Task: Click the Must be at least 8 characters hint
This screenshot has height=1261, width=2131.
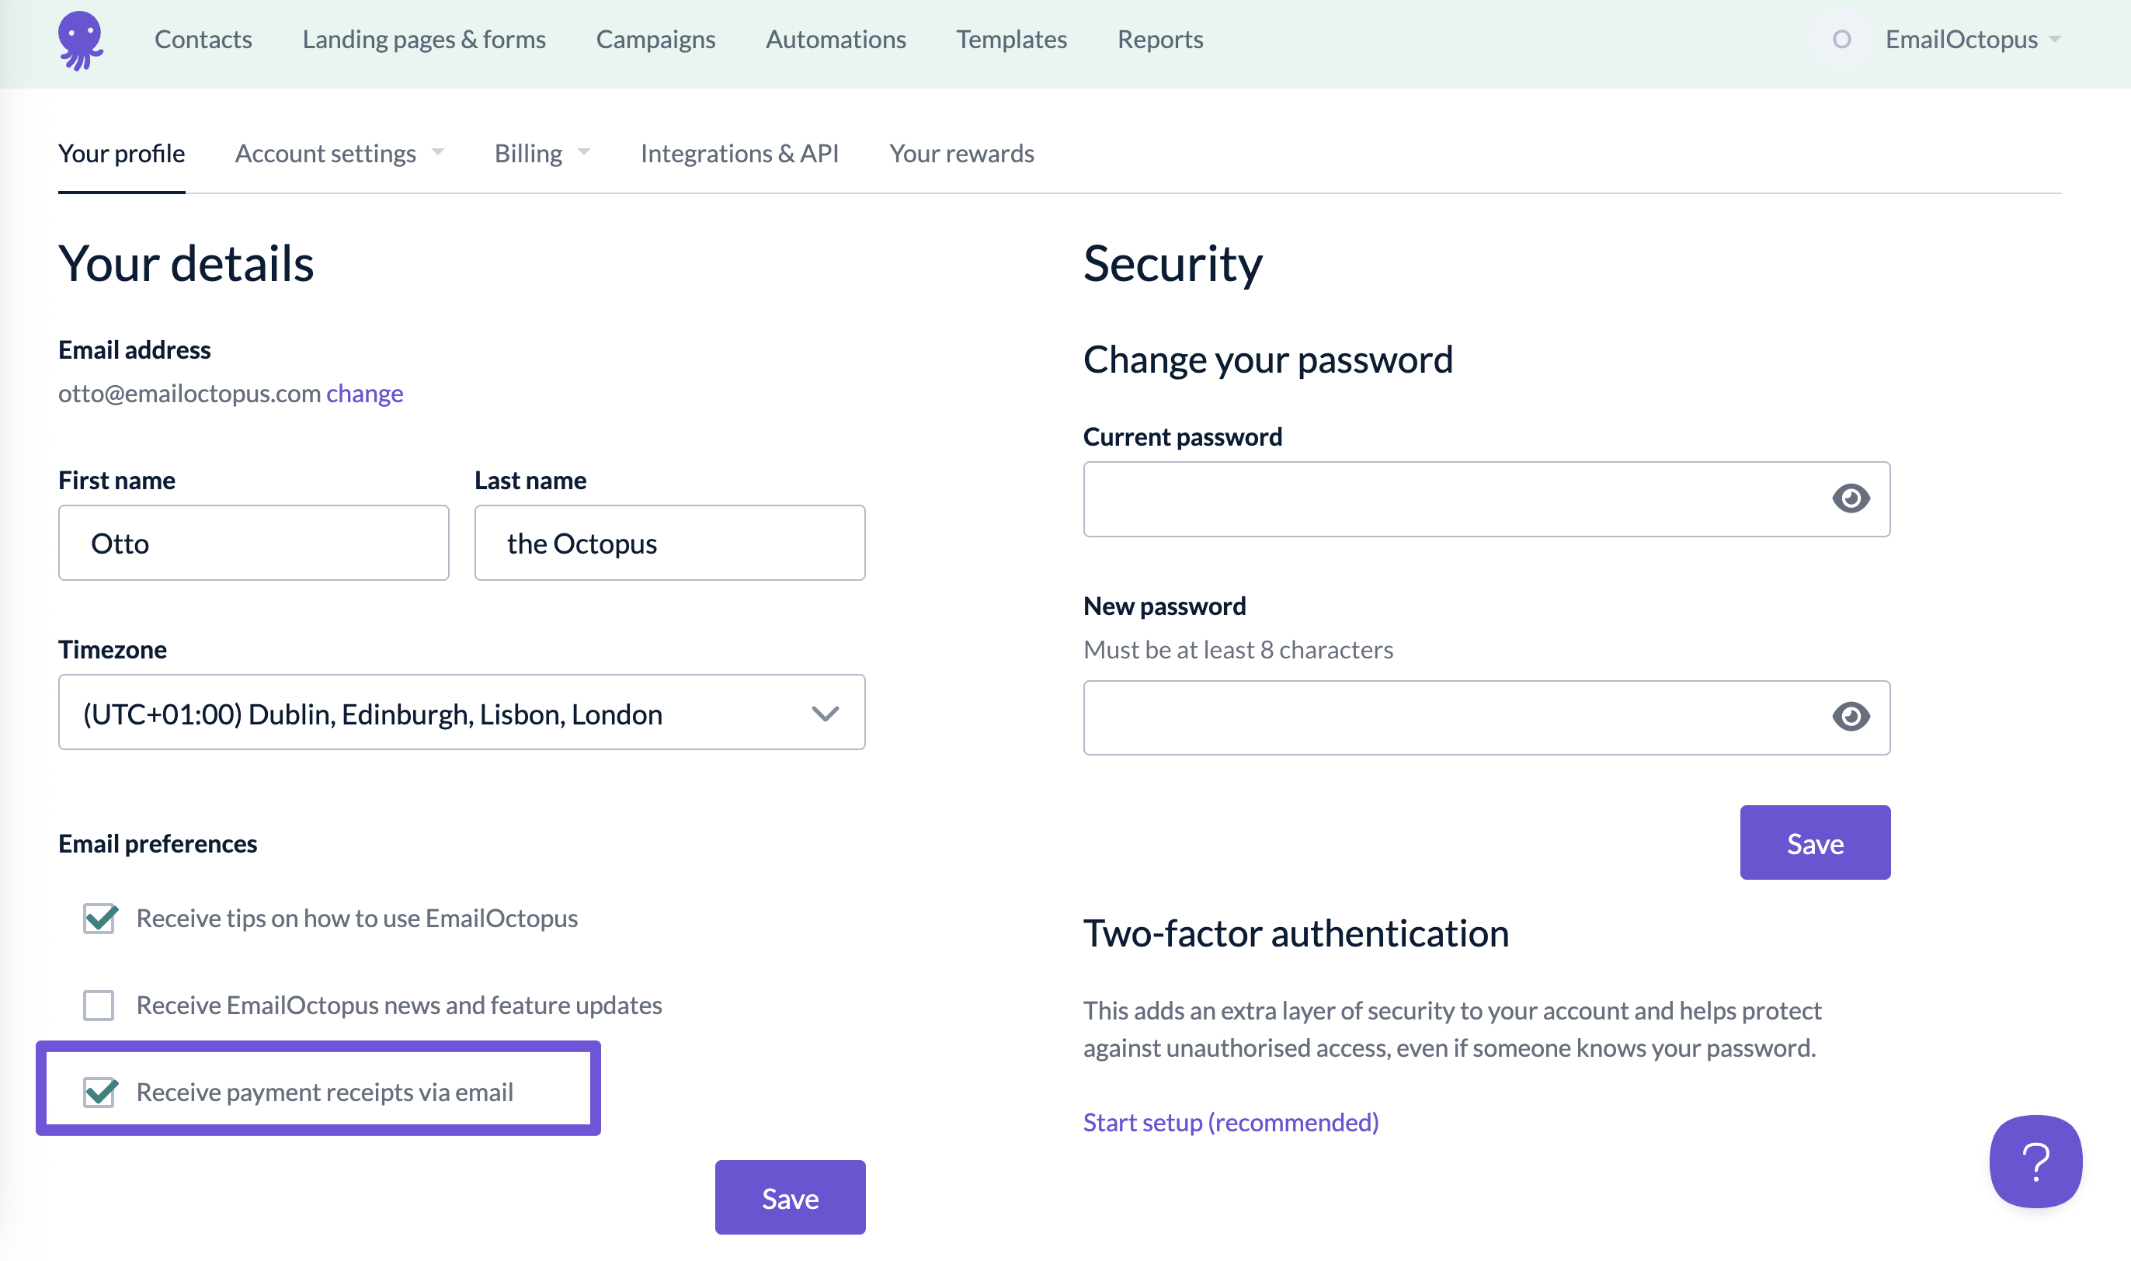Action: (x=1238, y=650)
